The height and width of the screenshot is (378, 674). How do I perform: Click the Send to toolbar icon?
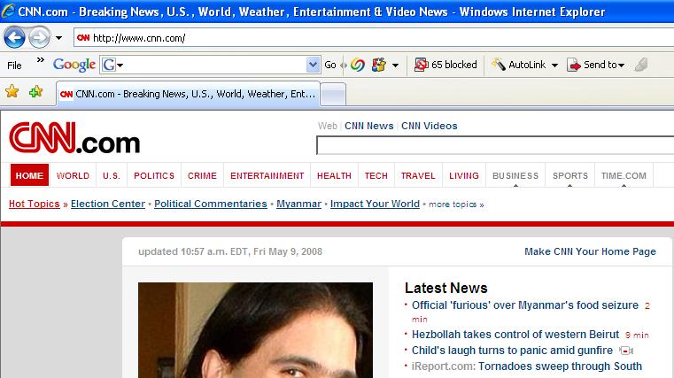[573, 65]
